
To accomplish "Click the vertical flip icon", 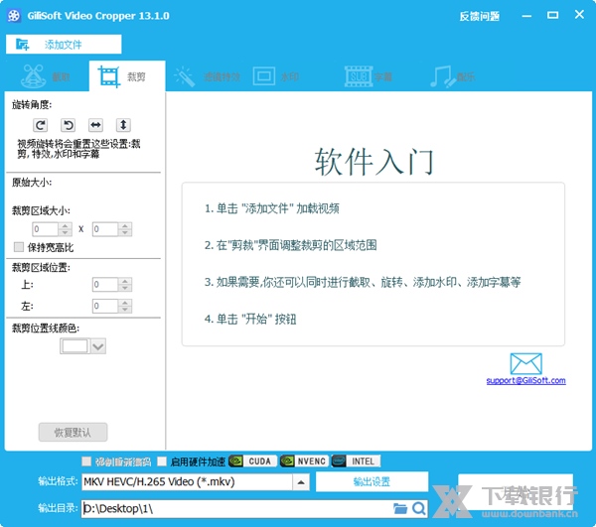I will tap(123, 125).
